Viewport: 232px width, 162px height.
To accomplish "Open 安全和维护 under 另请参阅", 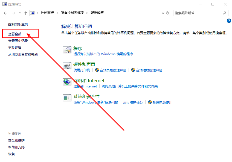I will [x=16, y=140].
